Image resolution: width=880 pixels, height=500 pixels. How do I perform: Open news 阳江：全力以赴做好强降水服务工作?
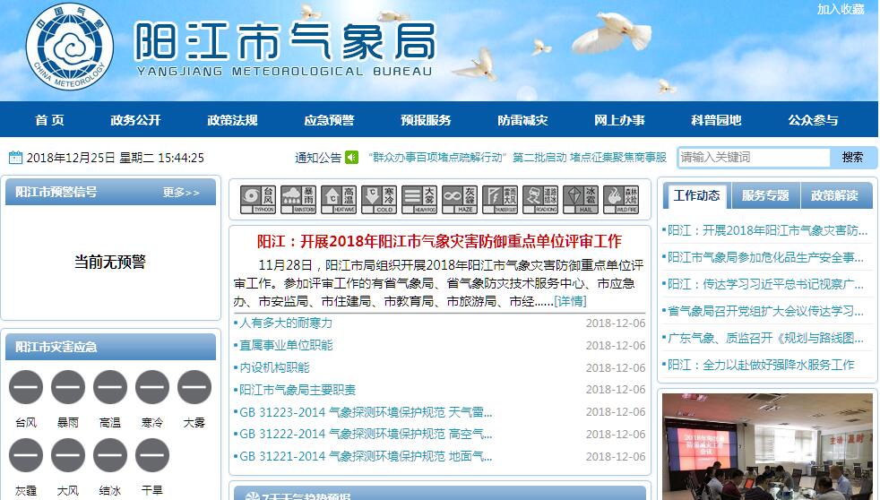[761, 365]
